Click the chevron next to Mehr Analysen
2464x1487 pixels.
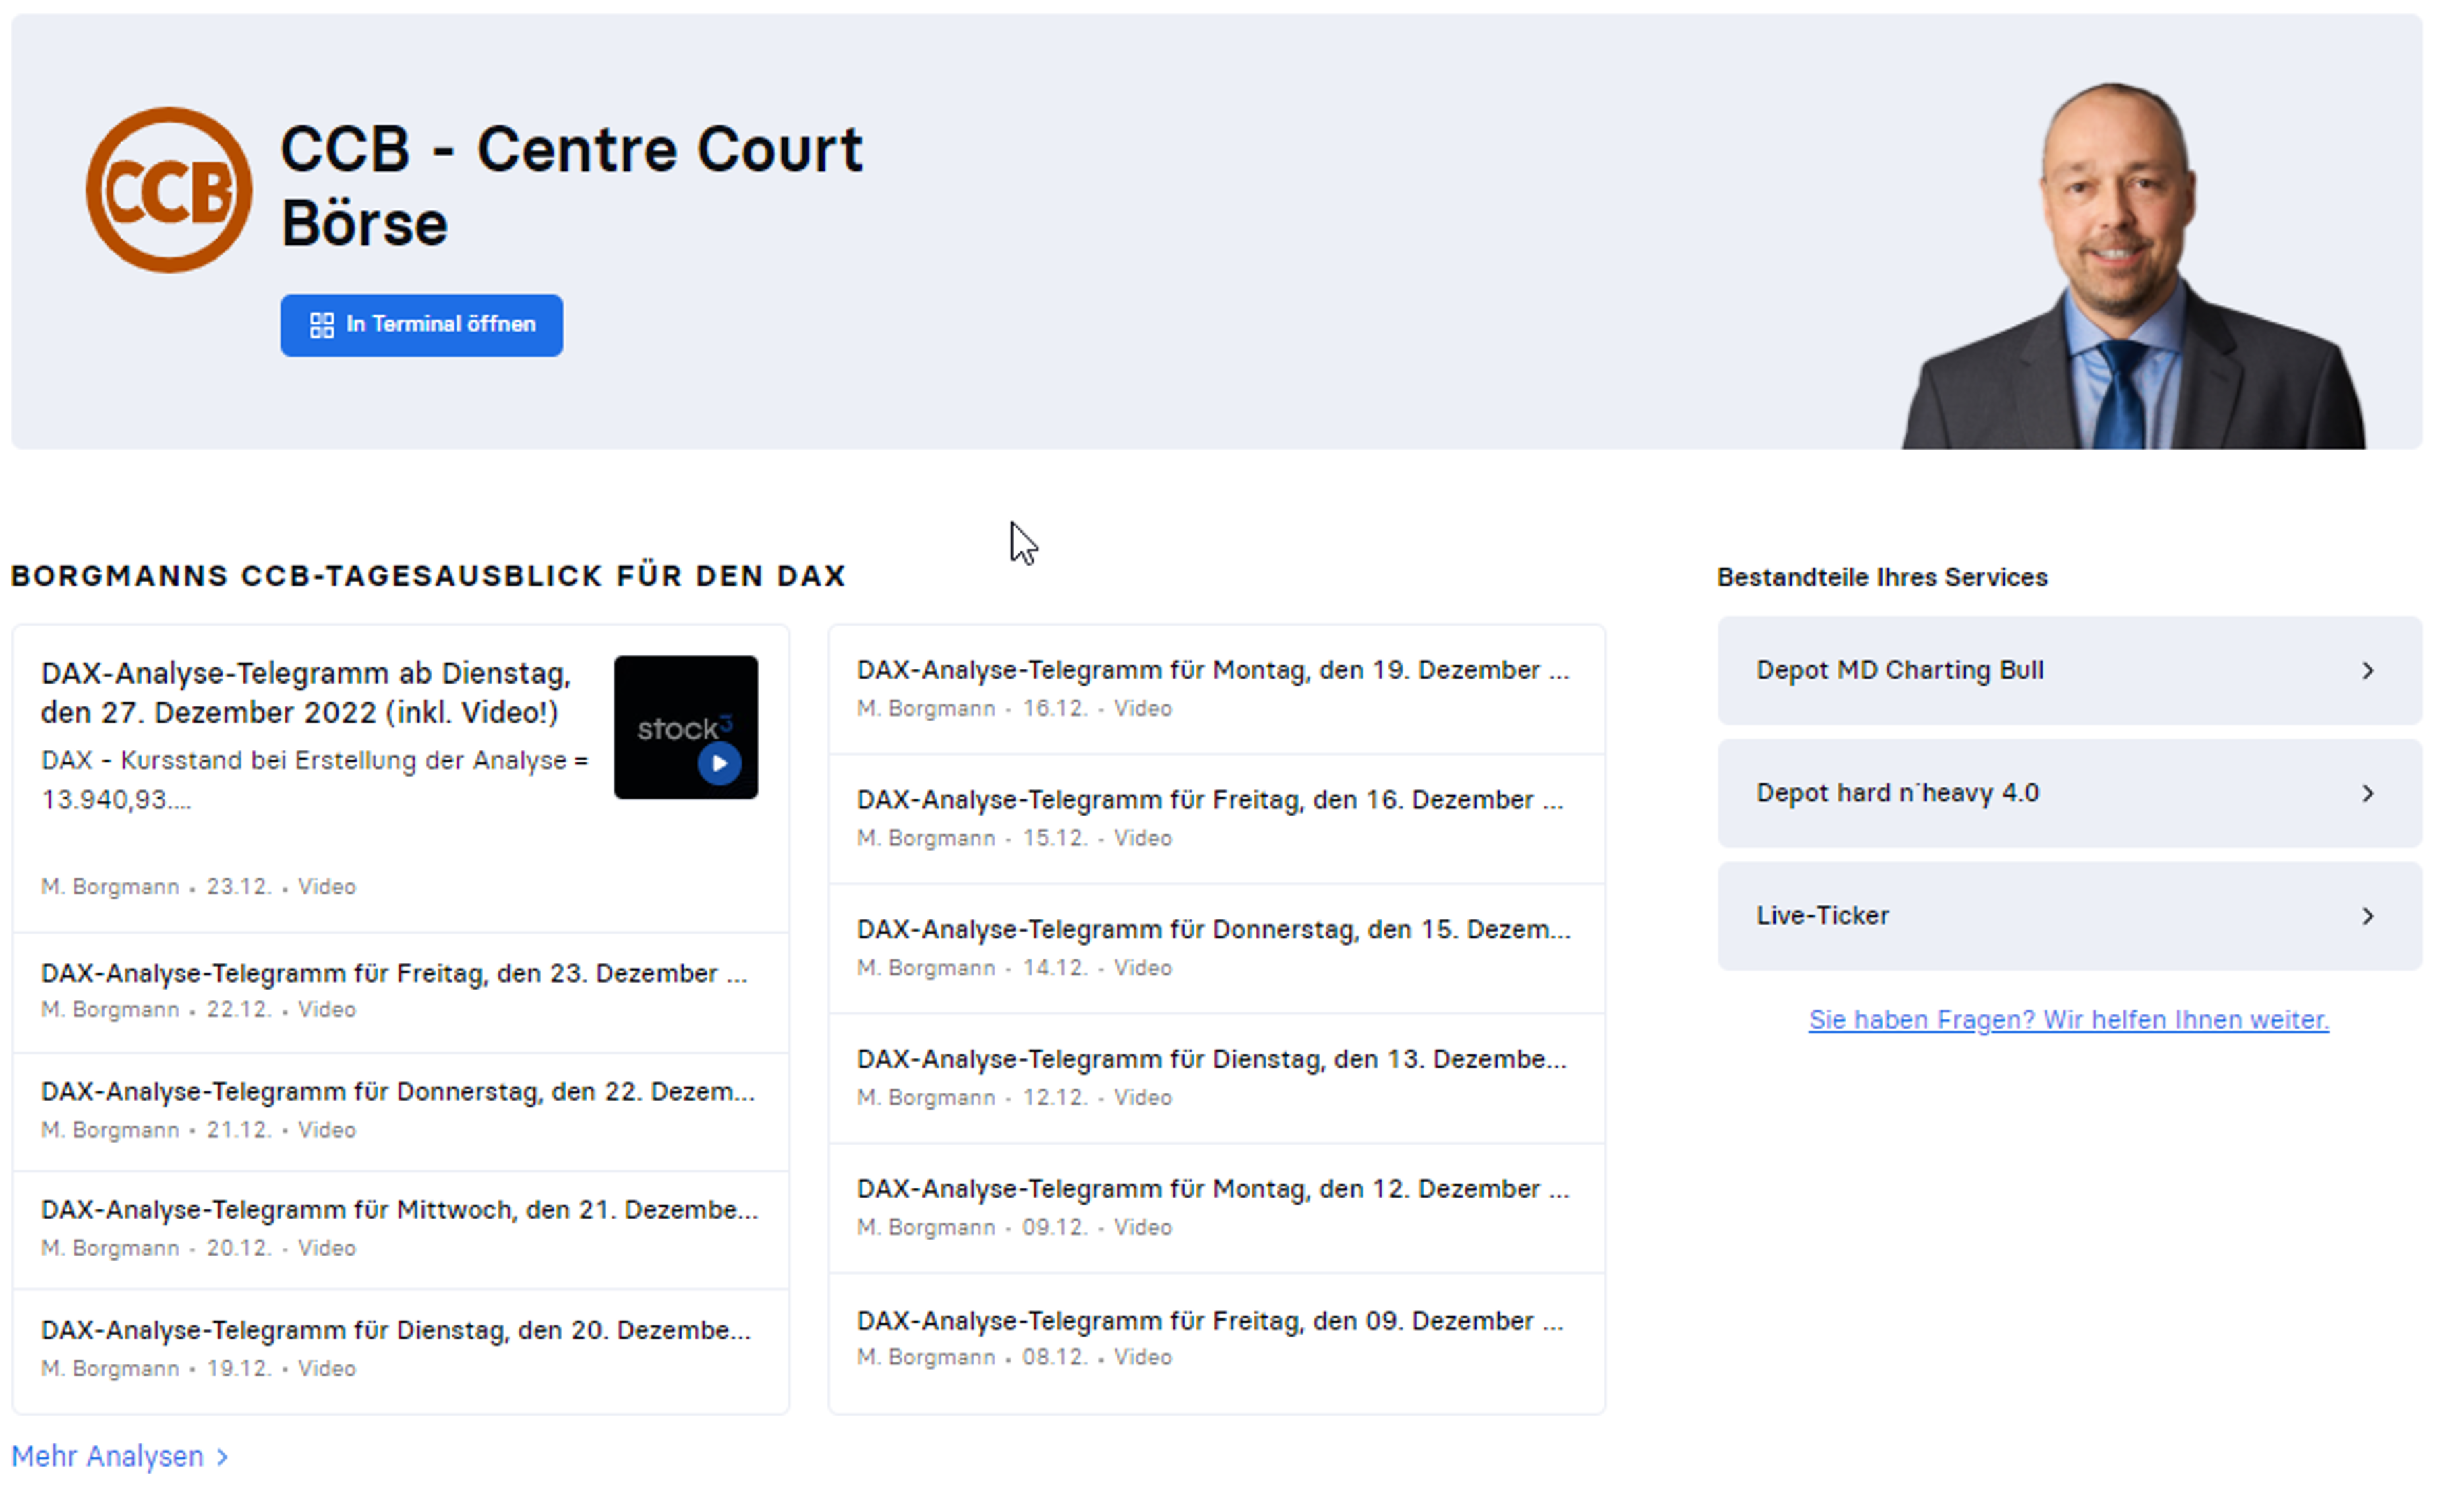coord(222,1457)
